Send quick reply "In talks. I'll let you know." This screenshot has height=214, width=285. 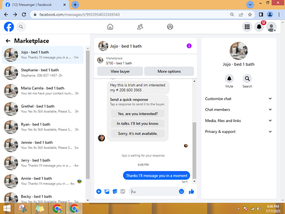coord(138,124)
